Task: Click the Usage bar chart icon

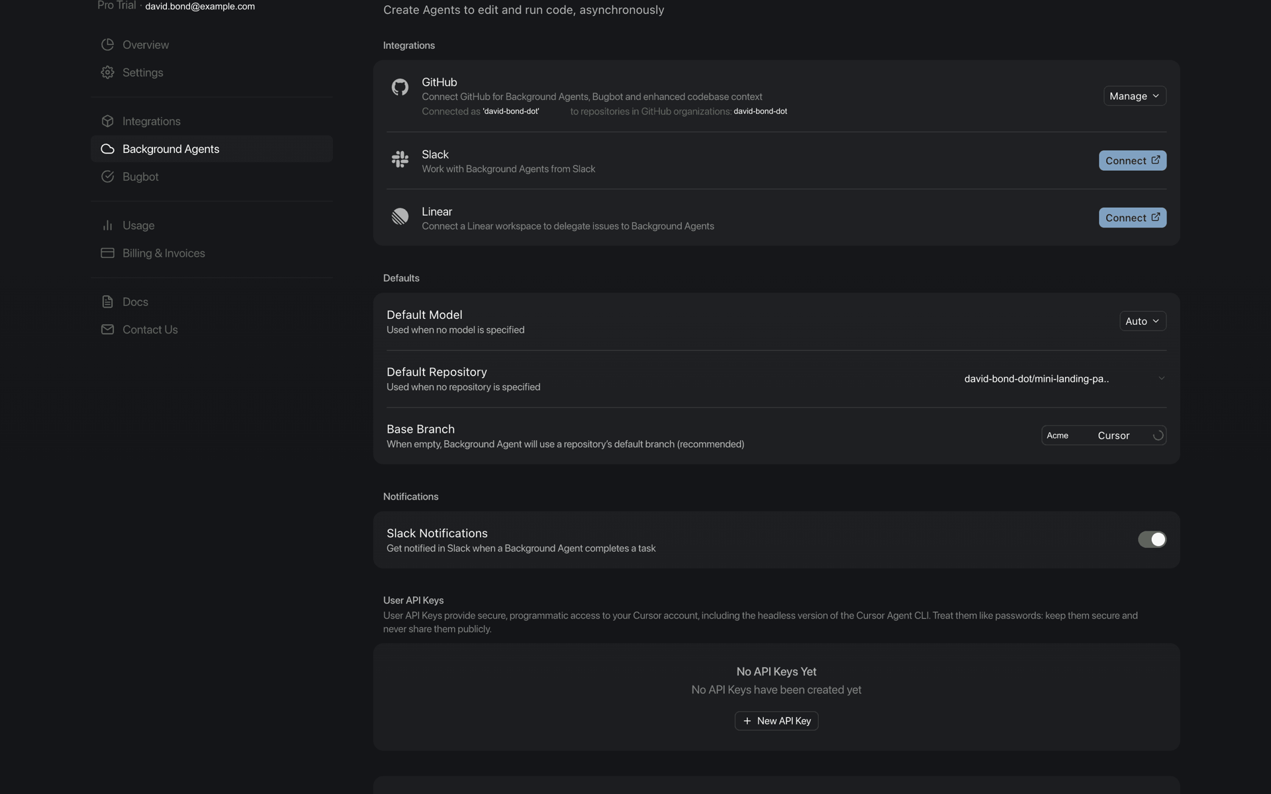Action: coord(107,225)
